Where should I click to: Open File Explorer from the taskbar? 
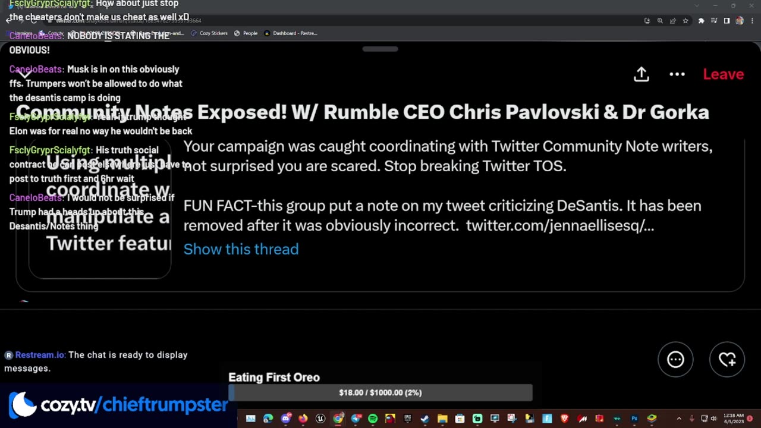click(x=442, y=418)
